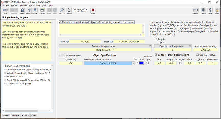This screenshot has height=119, width=221.
Task: Select the Multiple Moving Objects tab
Action: 15,17
